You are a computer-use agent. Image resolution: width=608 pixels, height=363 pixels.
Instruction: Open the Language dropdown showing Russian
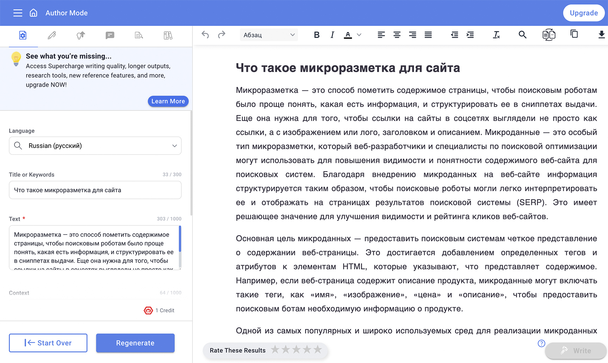click(95, 145)
